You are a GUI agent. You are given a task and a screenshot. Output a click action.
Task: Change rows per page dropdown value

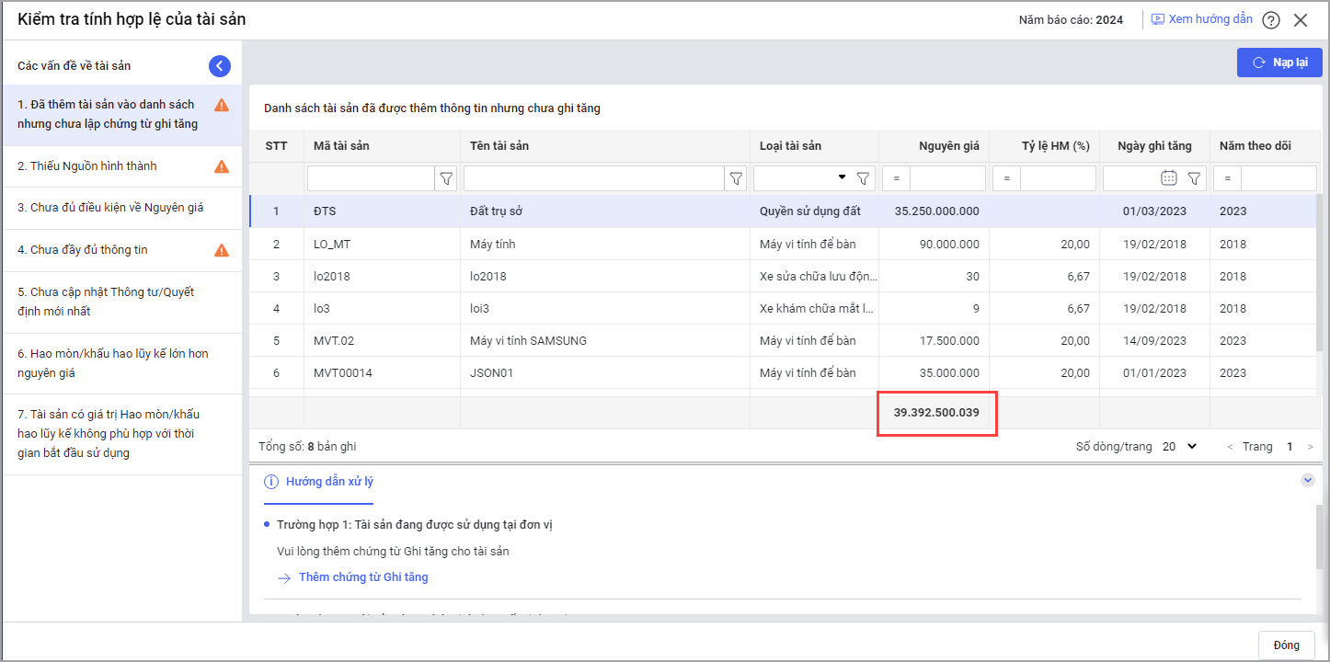(1179, 447)
